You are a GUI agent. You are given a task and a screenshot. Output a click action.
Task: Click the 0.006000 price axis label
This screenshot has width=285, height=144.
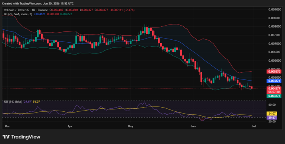click(x=275, y=60)
